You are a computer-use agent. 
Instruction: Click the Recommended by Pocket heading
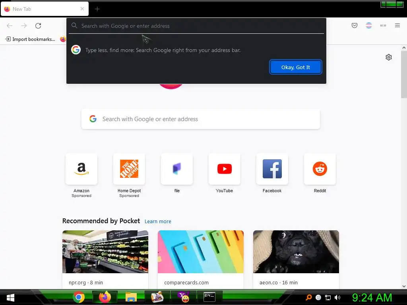pos(101,221)
